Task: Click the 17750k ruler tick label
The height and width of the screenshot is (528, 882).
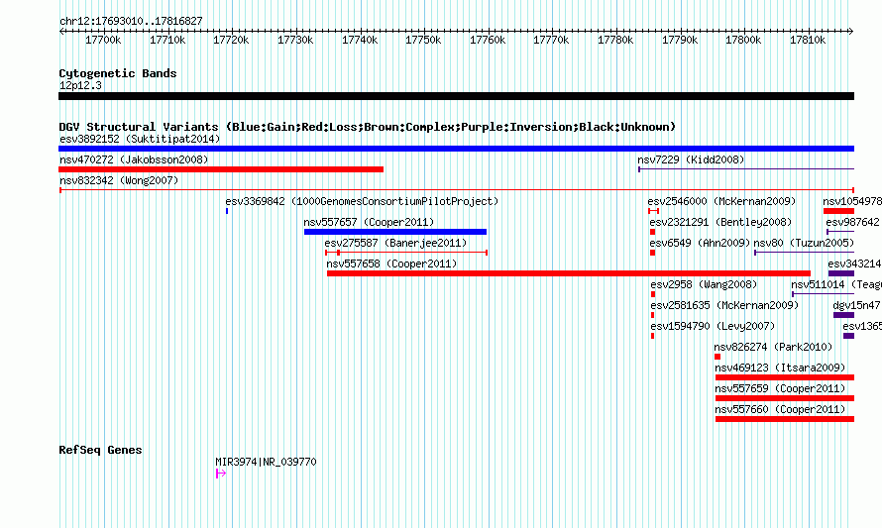Action: point(423,40)
